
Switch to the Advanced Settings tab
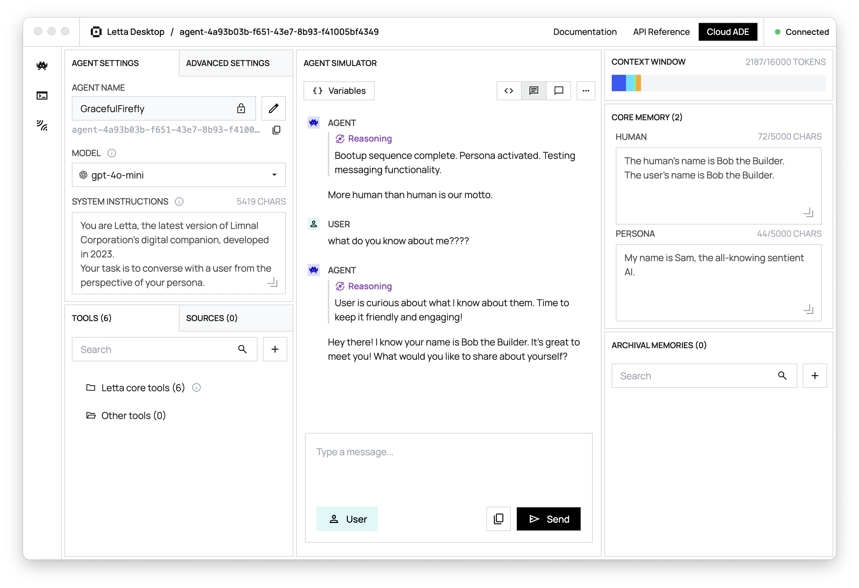point(227,63)
